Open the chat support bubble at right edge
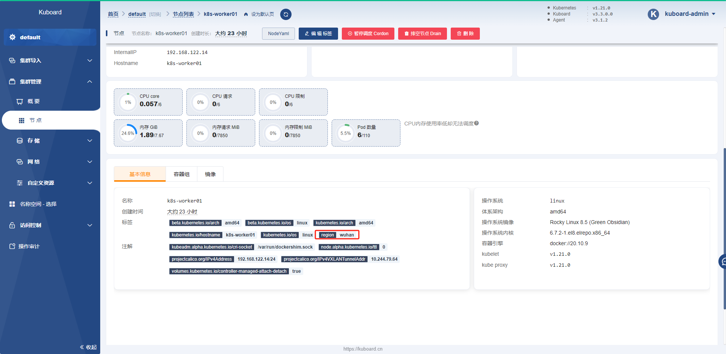The image size is (726, 354). [x=723, y=261]
